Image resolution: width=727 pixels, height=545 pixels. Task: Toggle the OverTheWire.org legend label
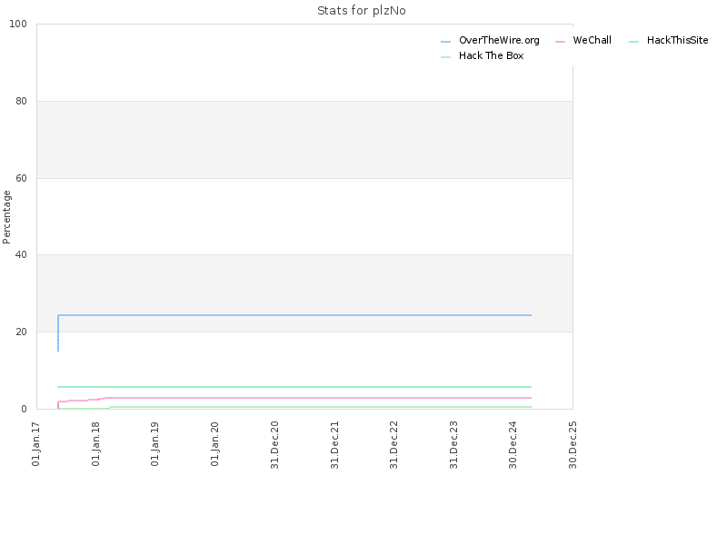pyautogui.click(x=499, y=40)
